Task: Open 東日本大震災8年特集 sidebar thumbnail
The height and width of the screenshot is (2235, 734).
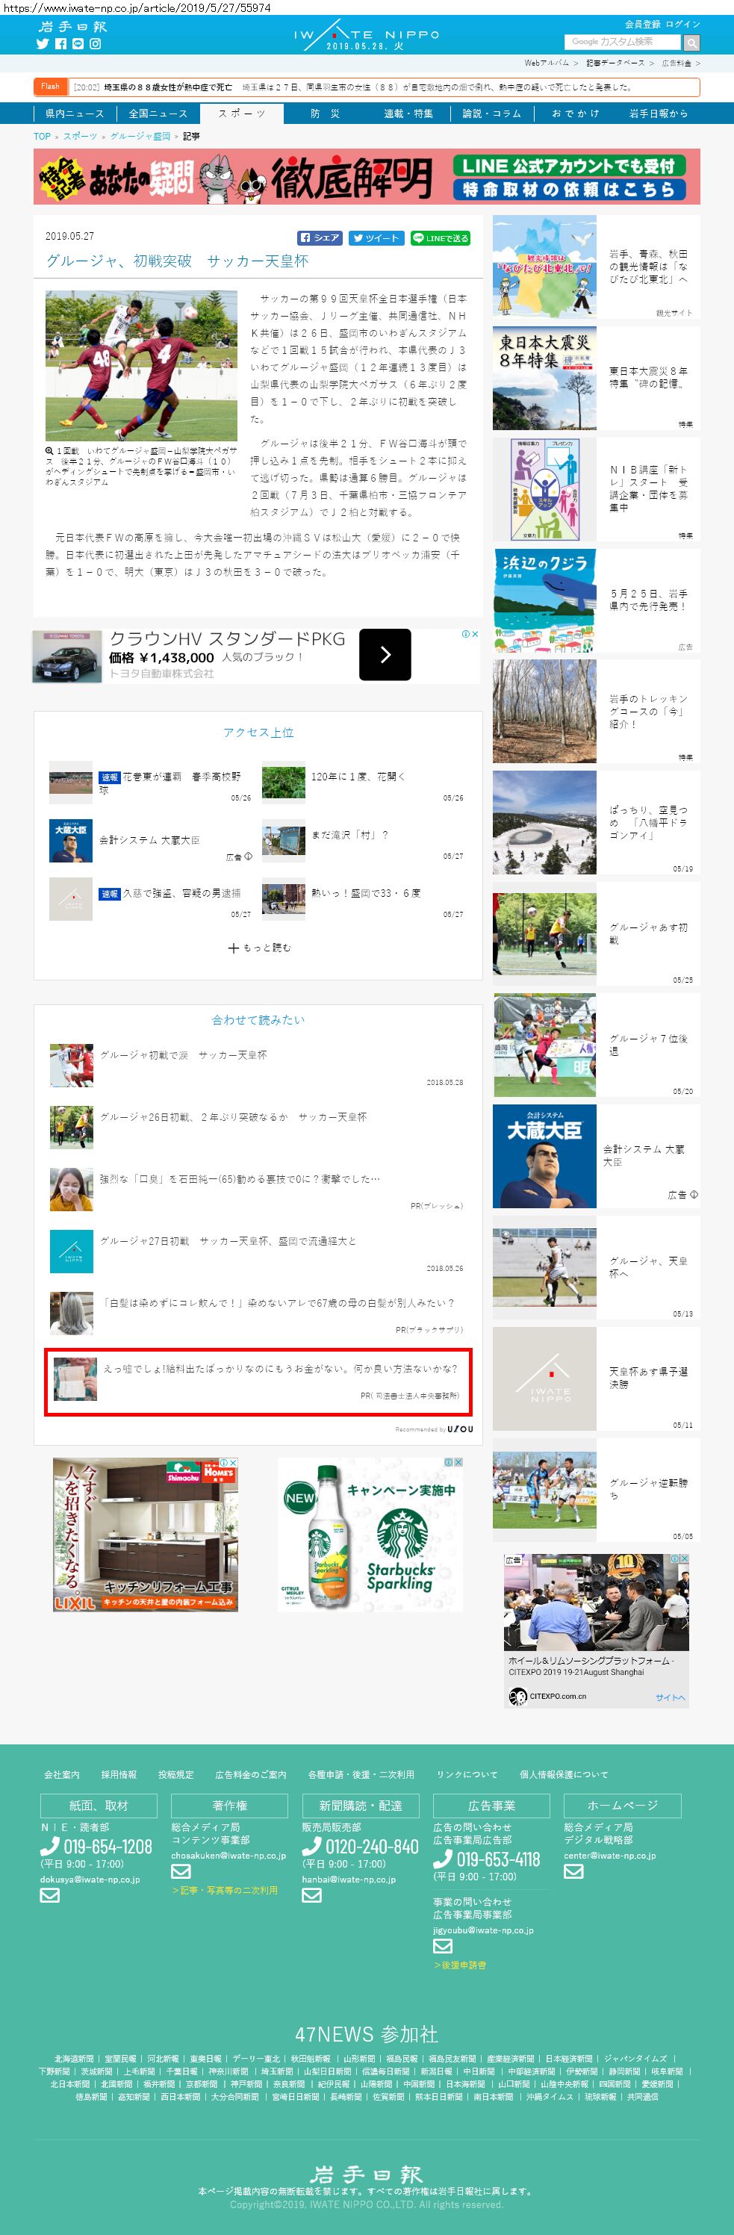Action: click(545, 377)
